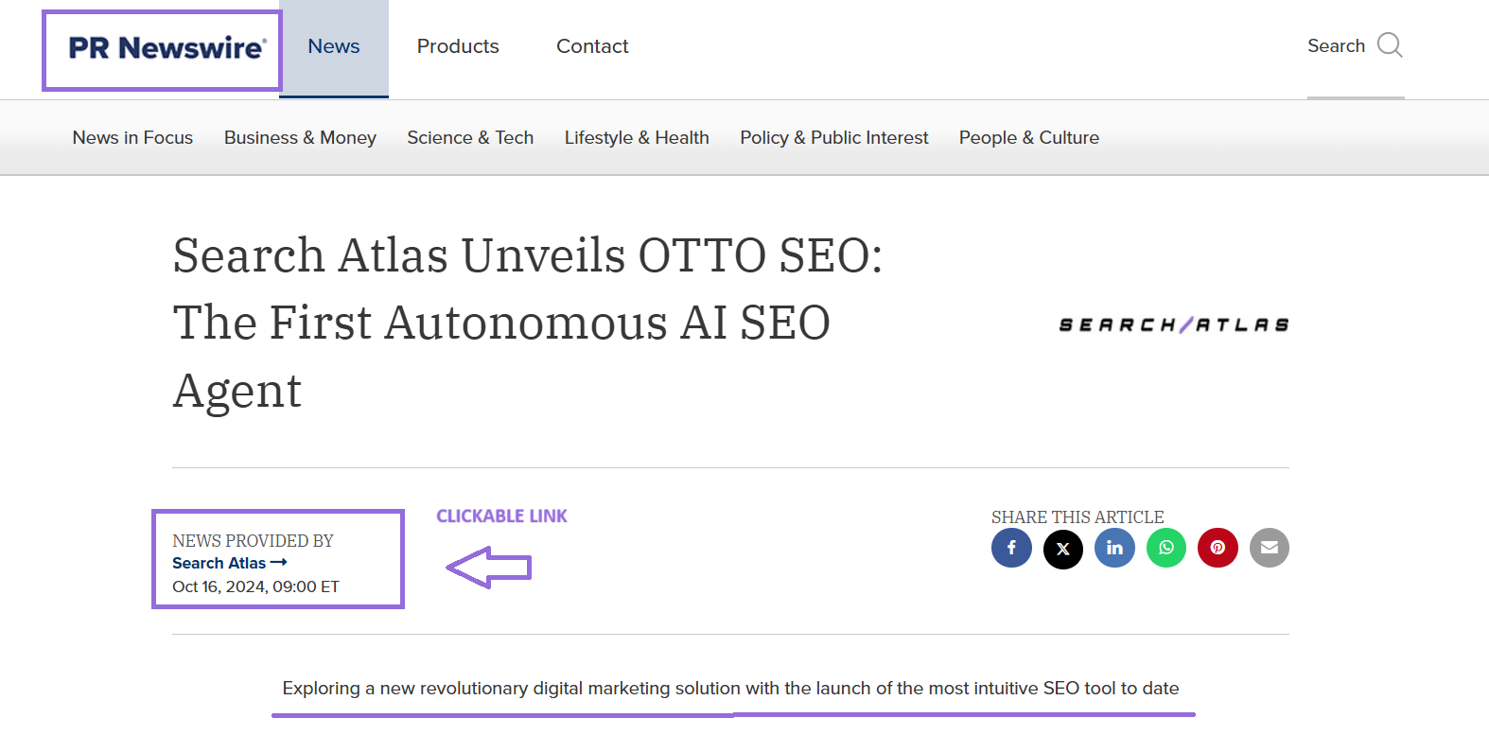Open the Products menu
This screenshot has width=1489, height=735.
tap(458, 46)
